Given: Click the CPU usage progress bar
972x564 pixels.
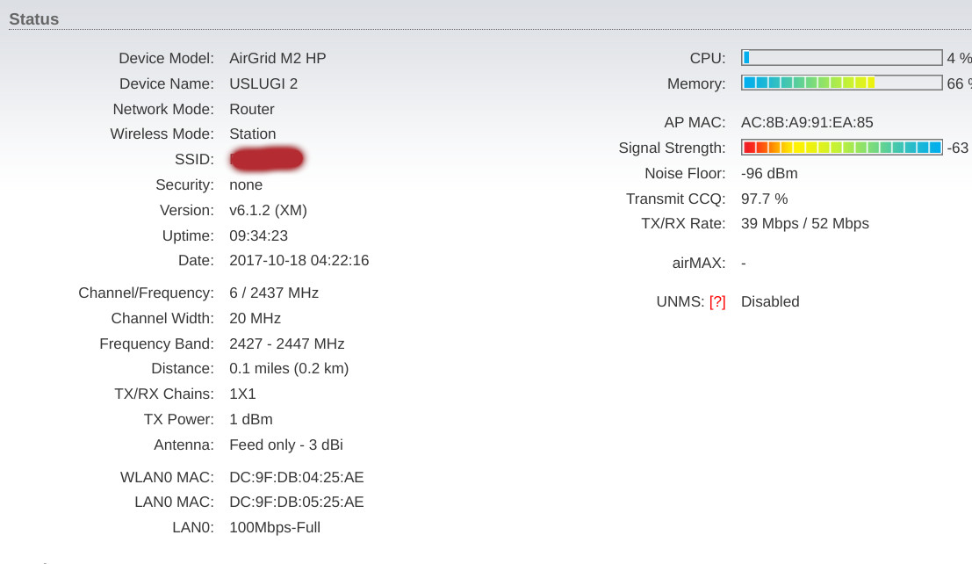Looking at the screenshot, I should coord(842,58).
